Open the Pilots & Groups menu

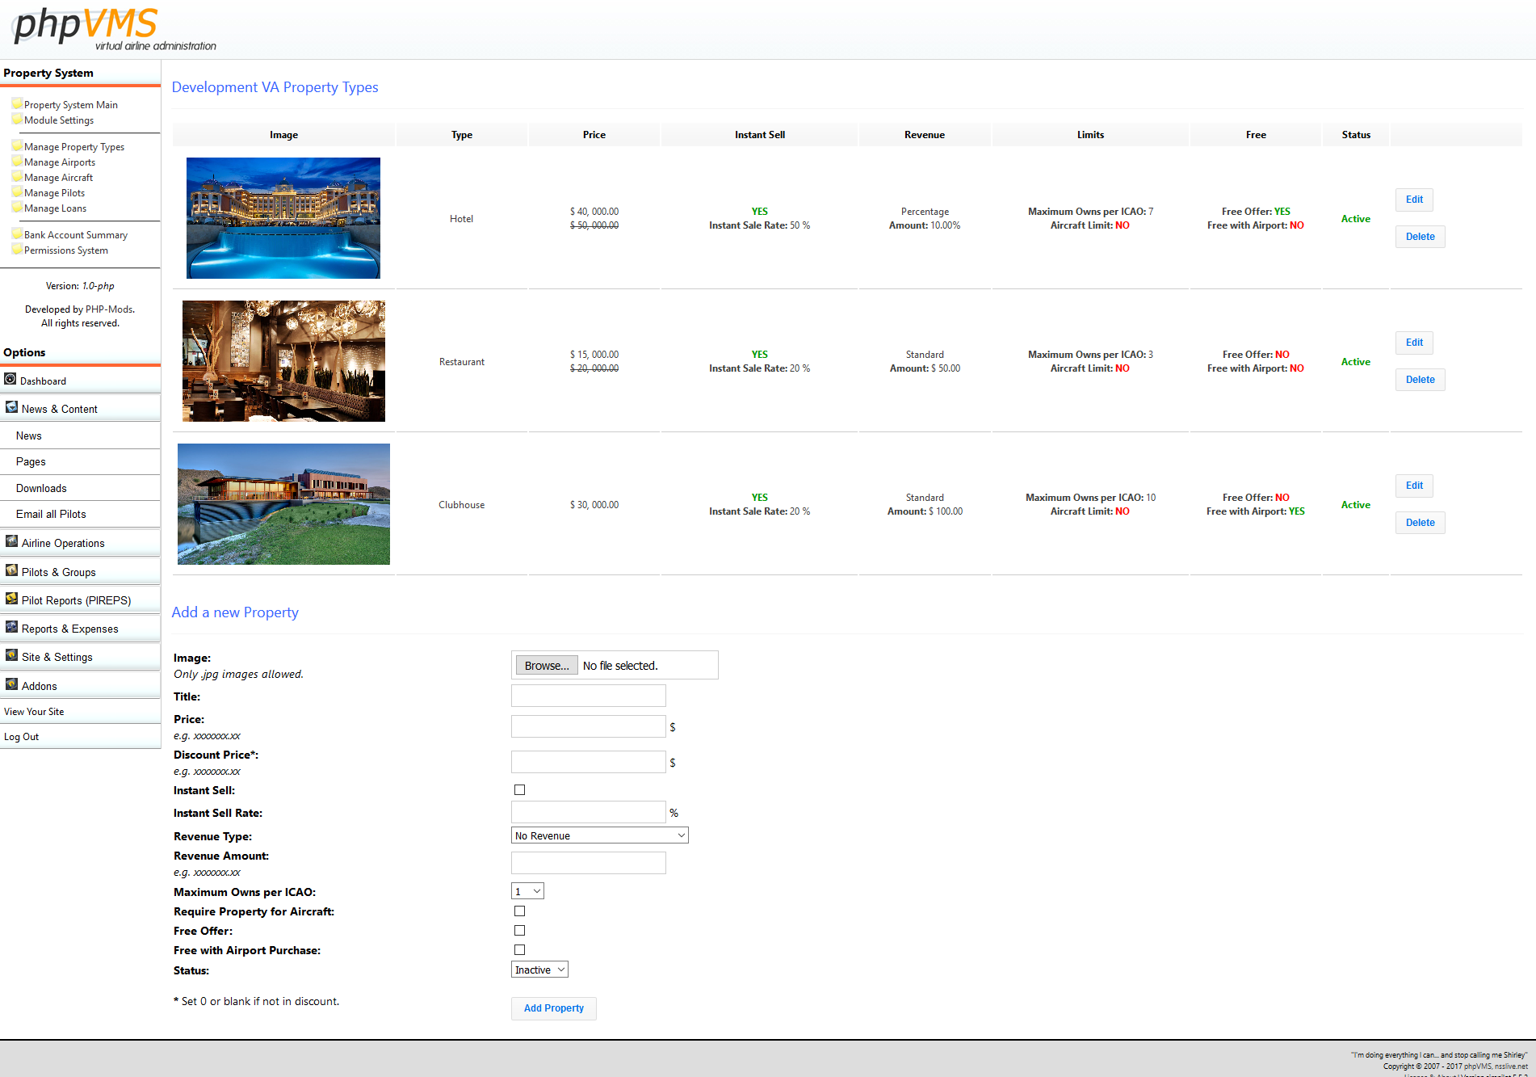pyautogui.click(x=80, y=572)
